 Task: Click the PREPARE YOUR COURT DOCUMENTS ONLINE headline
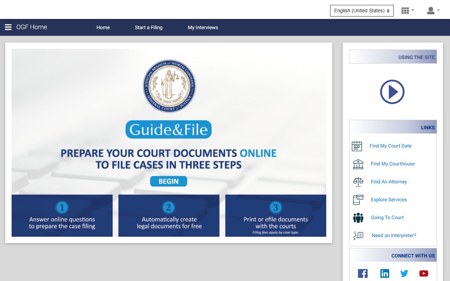click(168, 159)
